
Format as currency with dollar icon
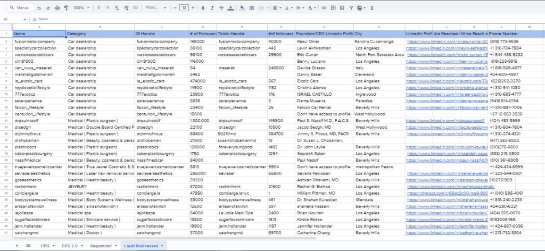(x=99, y=7)
